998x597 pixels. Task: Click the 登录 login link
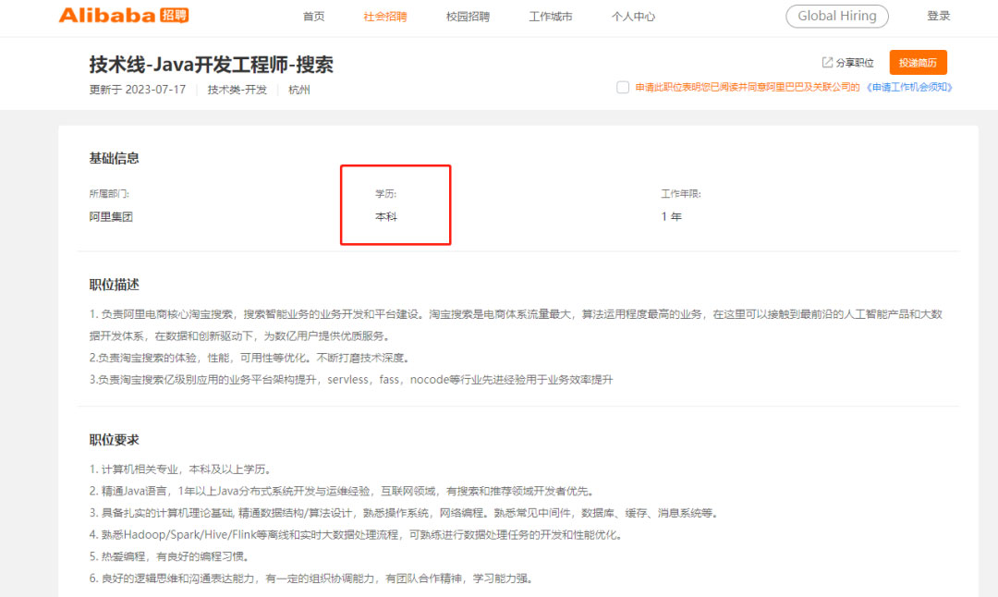(938, 16)
